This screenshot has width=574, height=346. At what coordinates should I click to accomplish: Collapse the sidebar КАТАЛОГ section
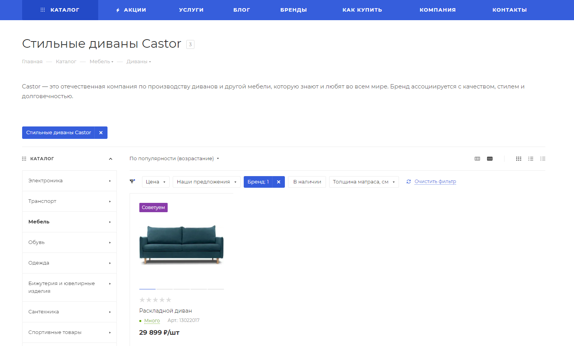(111, 159)
